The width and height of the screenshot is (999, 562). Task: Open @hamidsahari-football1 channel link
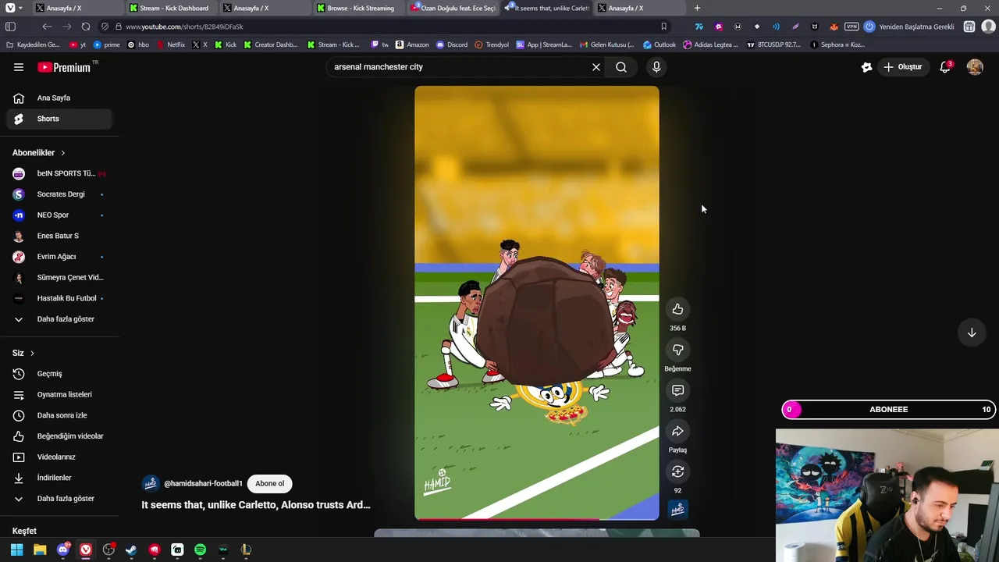tap(203, 484)
